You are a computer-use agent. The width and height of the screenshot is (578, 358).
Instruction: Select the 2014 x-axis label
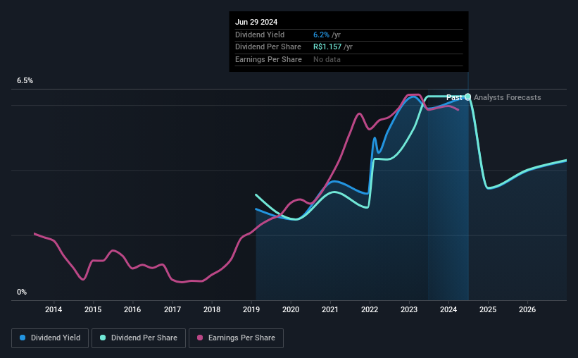pyautogui.click(x=54, y=309)
